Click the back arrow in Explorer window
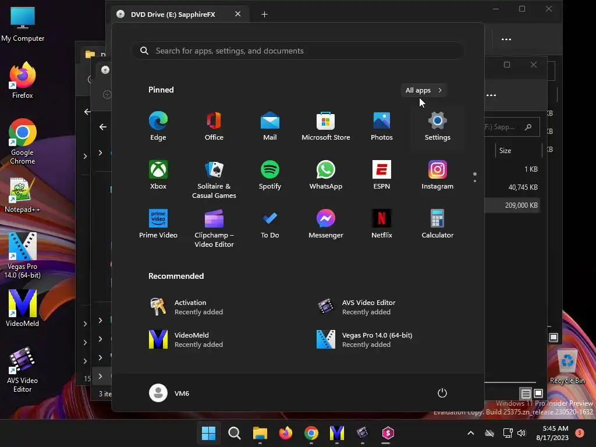This screenshot has width=596, height=447. tap(102, 127)
